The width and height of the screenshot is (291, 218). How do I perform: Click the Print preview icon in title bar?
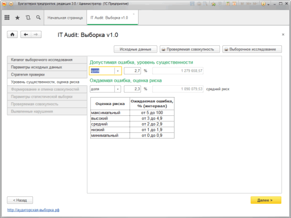point(205,3)
